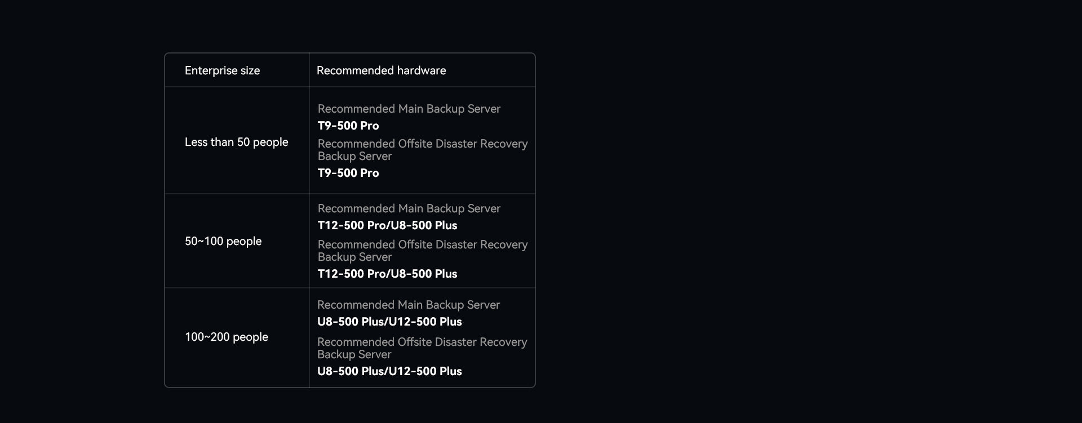
Task: Click the "Recommended hardware" column header
Action: 381,70
